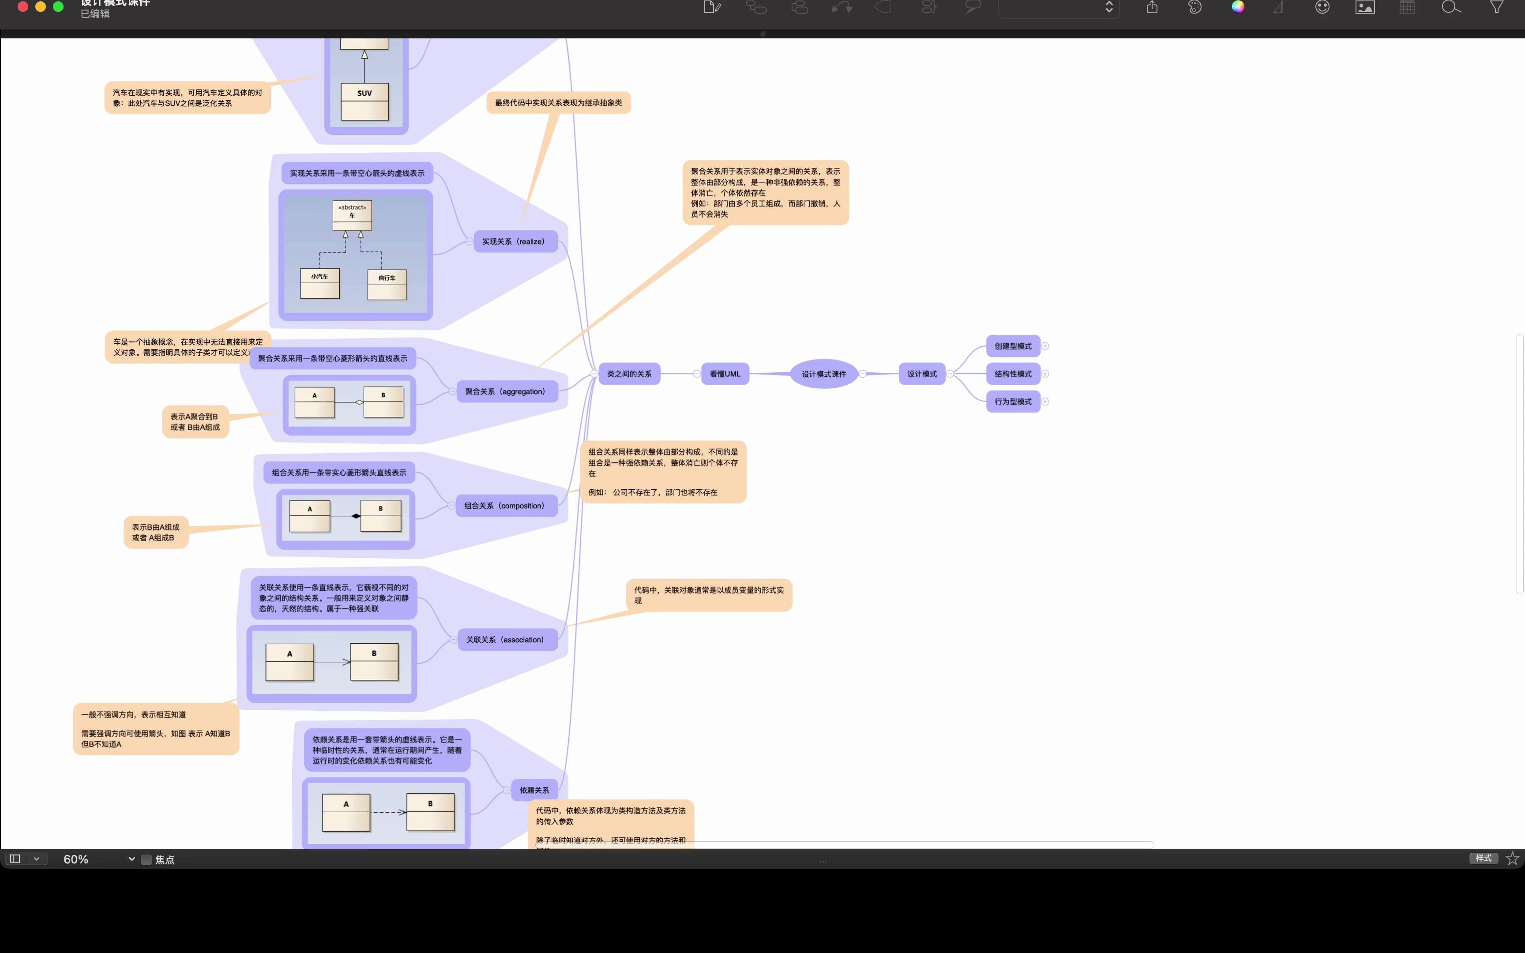Collapse the 关联关系 (association) branch circle

(453, 640)
